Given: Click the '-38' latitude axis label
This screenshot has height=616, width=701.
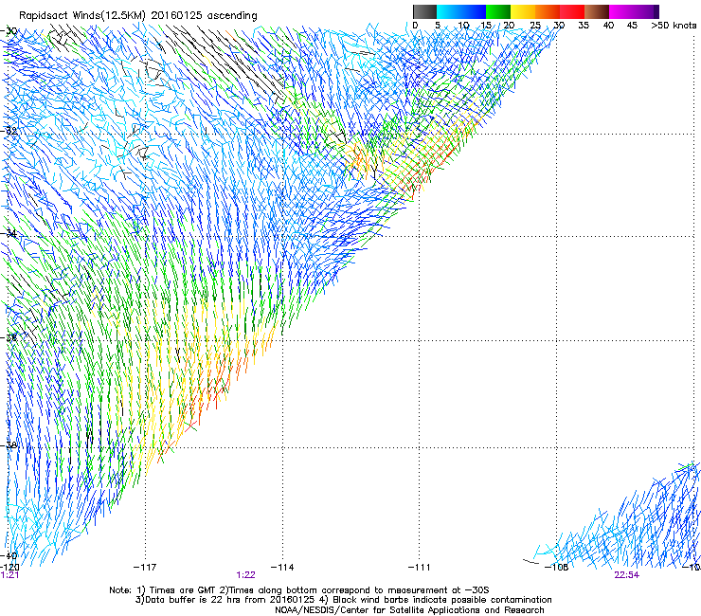Looking at the screenshot, I should pyautogui.click(x=9, y=445).
